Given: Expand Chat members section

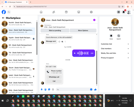Looking at the screenshot, I should point(115,49).
